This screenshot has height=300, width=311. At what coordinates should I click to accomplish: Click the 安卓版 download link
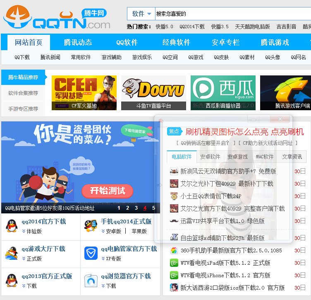113,231
